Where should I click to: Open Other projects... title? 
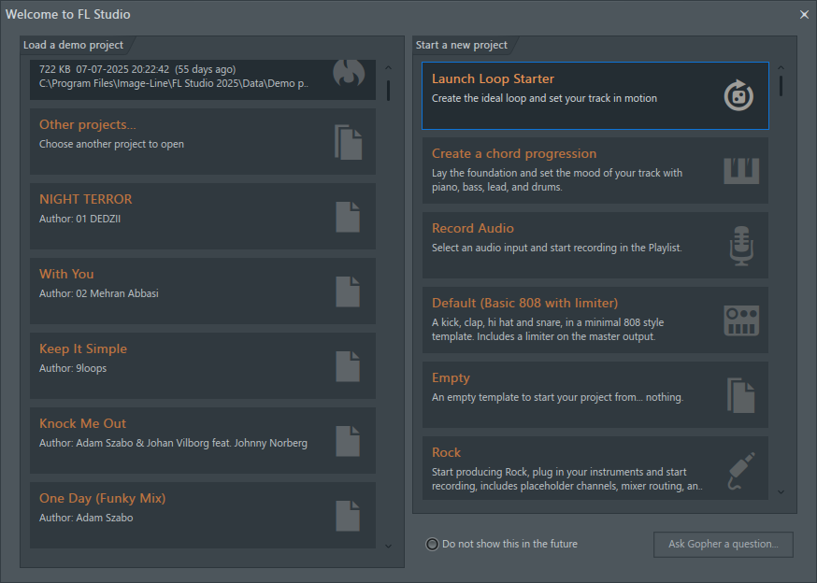[x=88, y=124]
